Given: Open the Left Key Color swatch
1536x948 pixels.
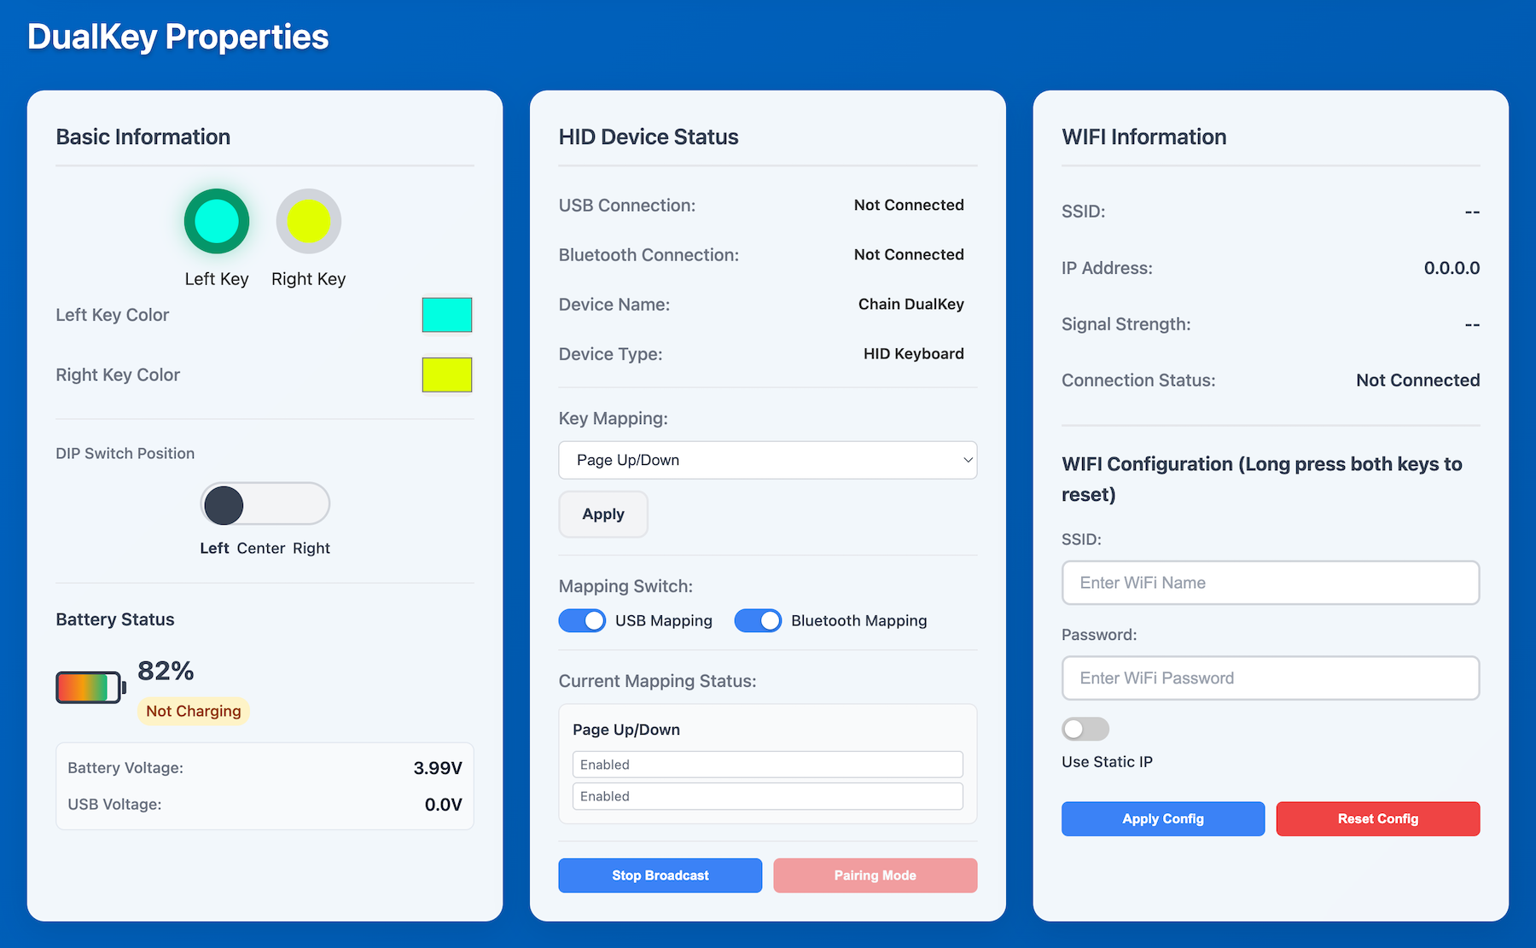Looking at the screenshot, I should click(446, 315).
